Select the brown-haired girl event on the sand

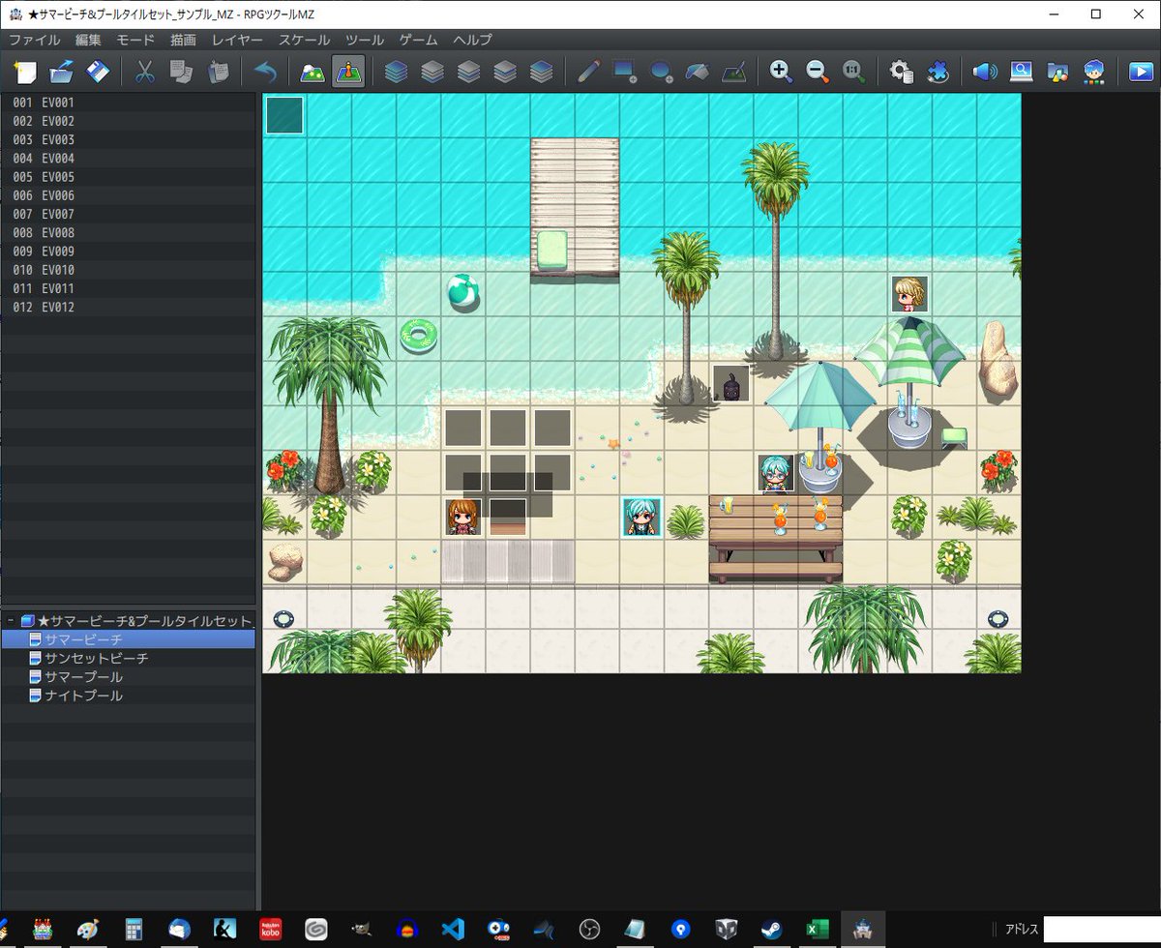click(463, 517)
